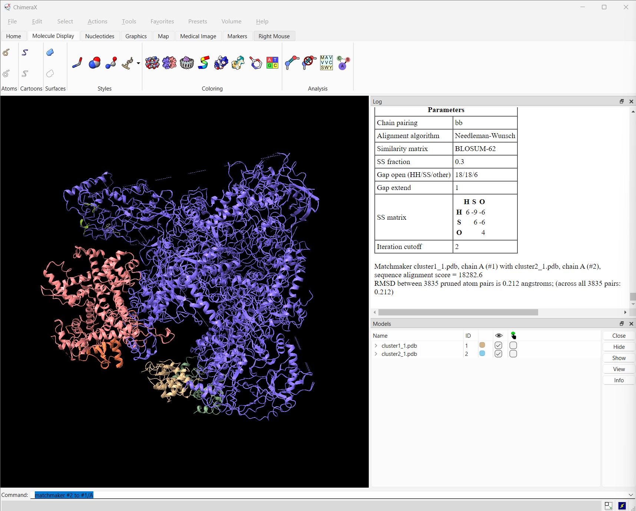Switch to the Right Mouse tab

(x=274, y=36)
